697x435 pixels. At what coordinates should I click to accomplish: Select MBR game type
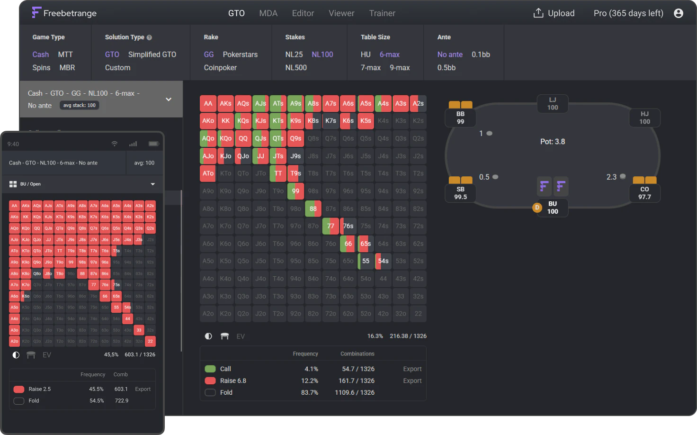[x=67, y=68]
